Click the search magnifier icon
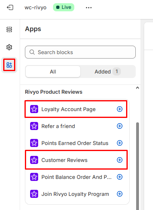153x210 pixels. (32, 52)
